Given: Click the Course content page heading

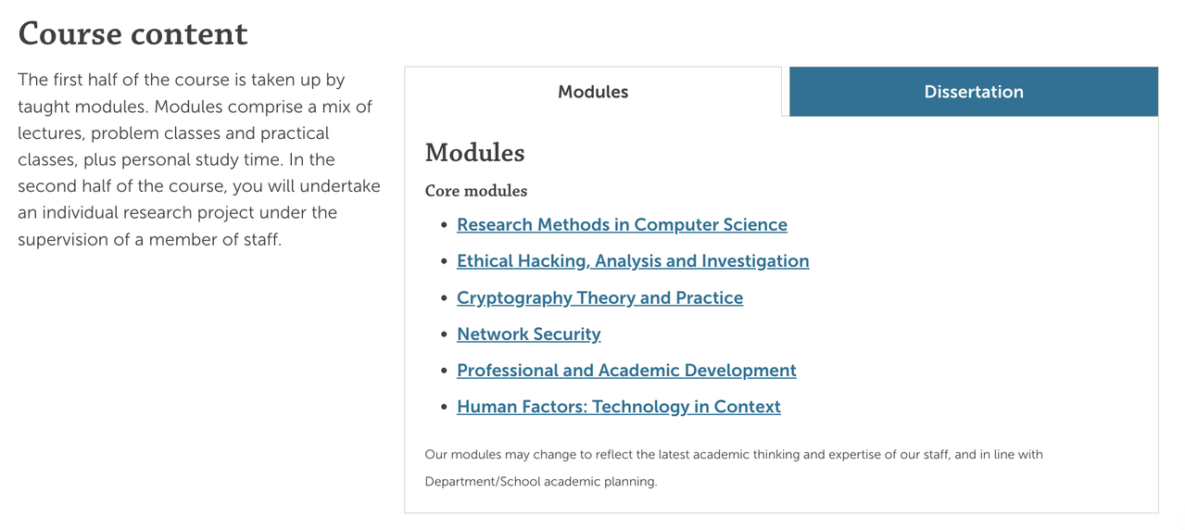Looking at the screenshot, I should [x=133, y=33].
